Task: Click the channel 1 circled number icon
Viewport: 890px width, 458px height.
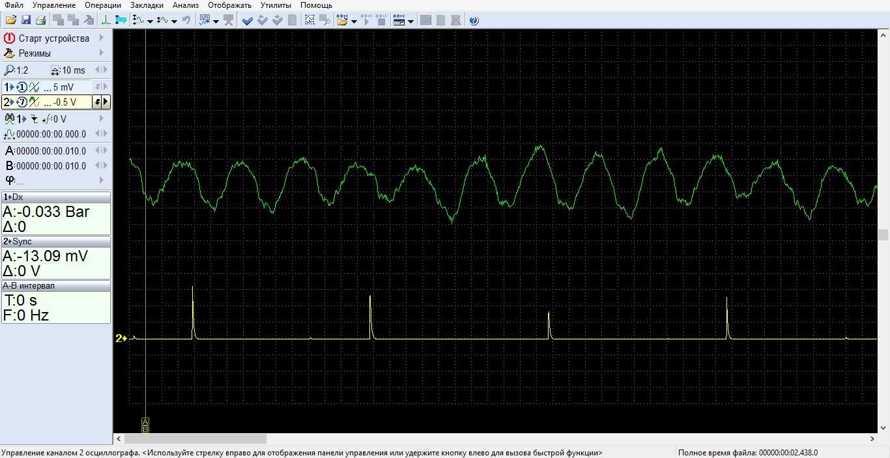Action: [21, 87]
